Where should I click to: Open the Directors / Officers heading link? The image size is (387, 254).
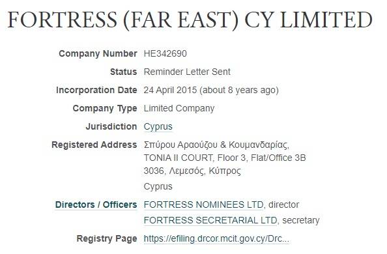click(x=96, y=205)
